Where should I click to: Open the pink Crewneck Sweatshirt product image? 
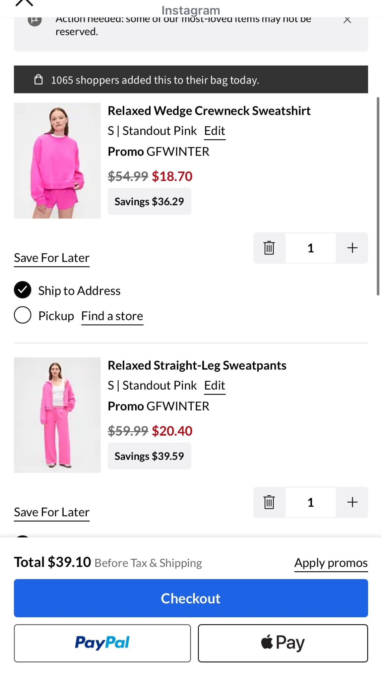click(57, 160)
